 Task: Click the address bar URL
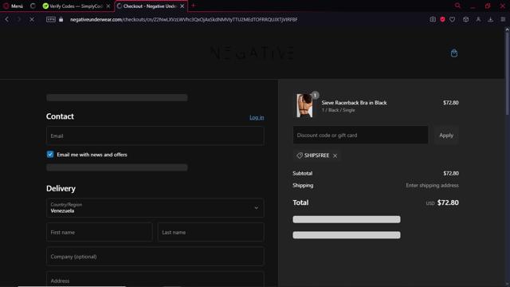(x=183, y=19)
